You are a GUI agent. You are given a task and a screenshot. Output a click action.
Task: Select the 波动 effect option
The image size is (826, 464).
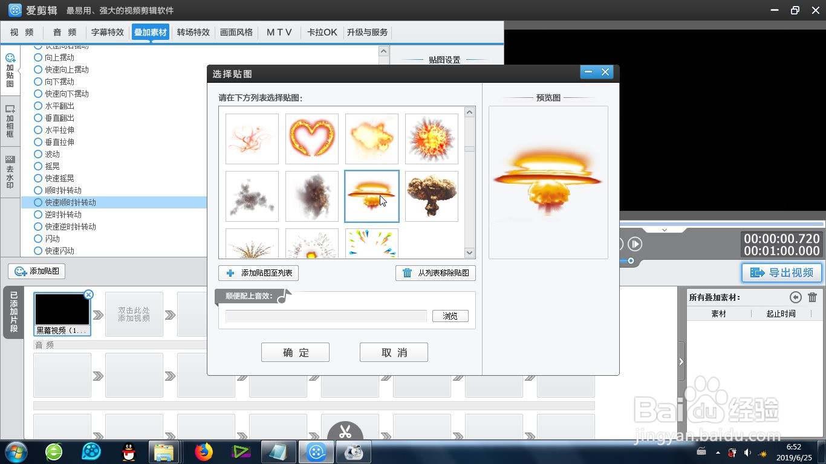coord(47,154)
